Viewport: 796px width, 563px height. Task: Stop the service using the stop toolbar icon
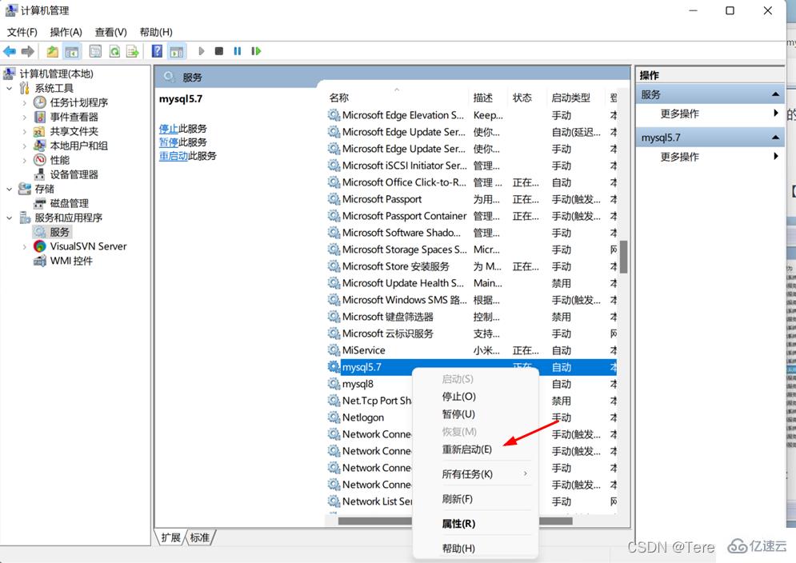218,50
